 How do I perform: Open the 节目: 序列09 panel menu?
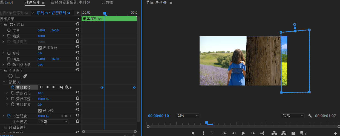[171, 2]
